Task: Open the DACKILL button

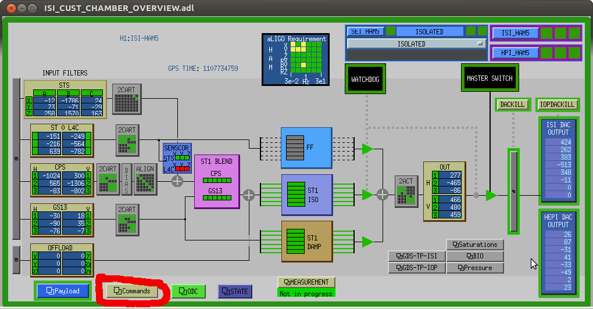Action: point(513,105)
